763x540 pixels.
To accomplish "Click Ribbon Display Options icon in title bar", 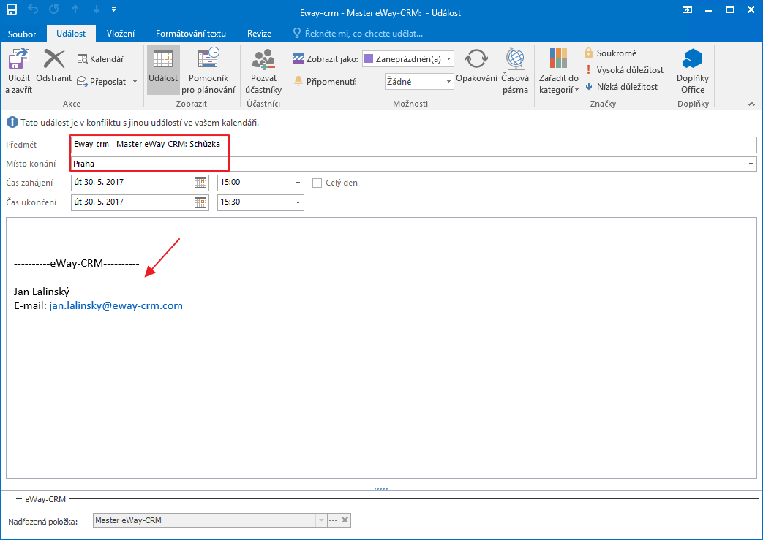I will 687,9.
